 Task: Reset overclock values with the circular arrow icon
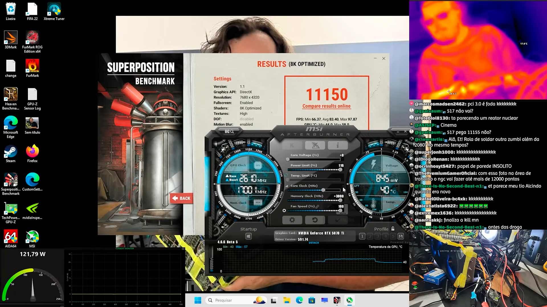pos(315,220)
